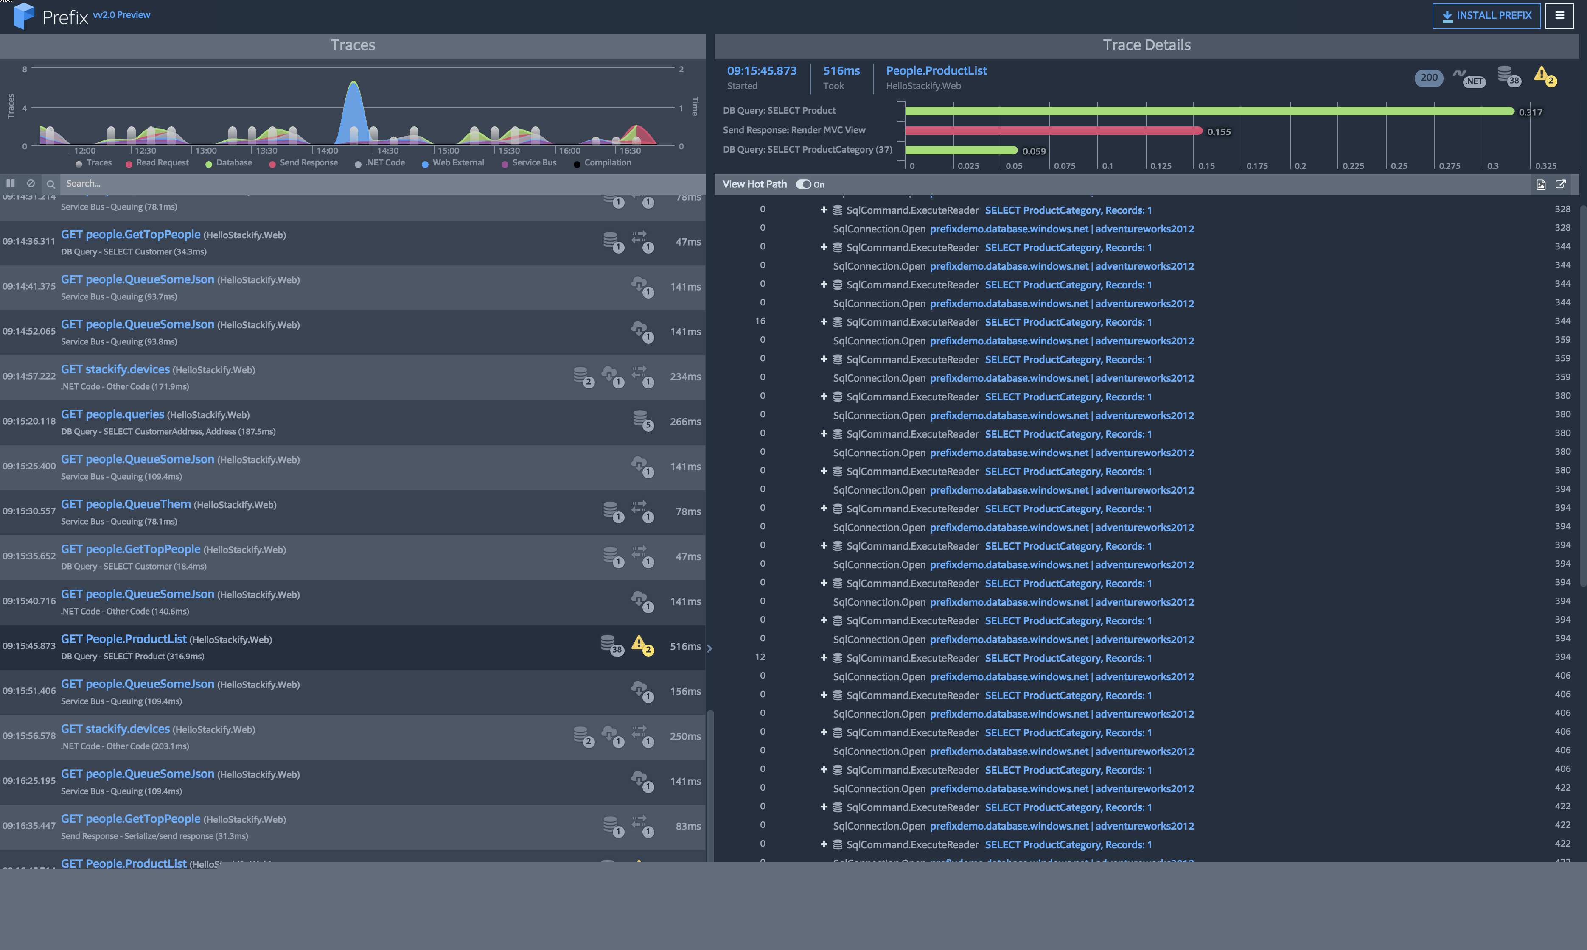Save the trace as an image

[x=1541, y=184]
